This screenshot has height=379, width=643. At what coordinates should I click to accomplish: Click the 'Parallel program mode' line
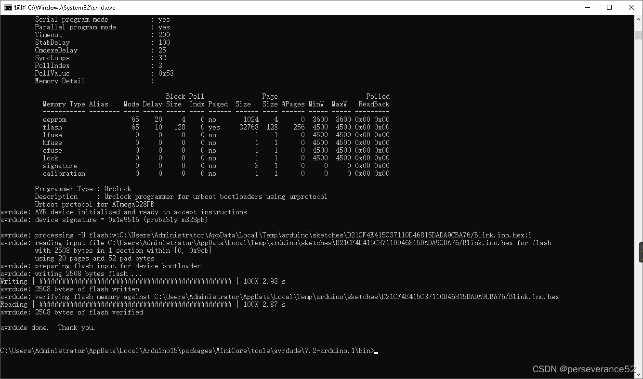pos(102,27)
